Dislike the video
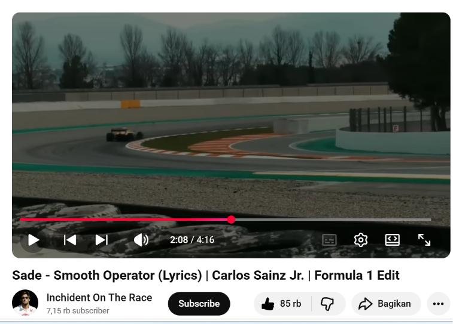This screenshot has height=324, width=453. 327,304
